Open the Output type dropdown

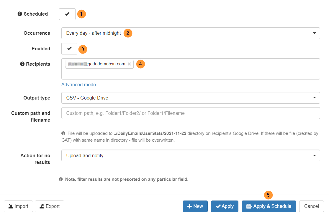click(x=314, y=98)
